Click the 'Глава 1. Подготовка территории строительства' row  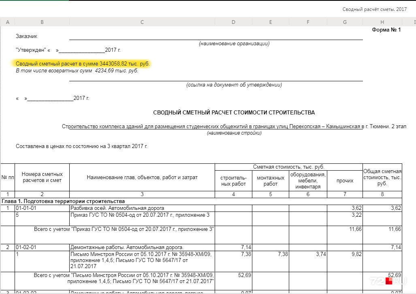[x=201, y=201]
